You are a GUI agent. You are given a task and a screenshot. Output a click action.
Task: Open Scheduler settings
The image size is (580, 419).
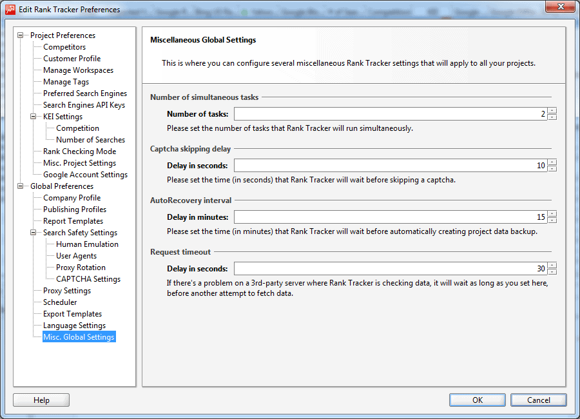coord(60,302)
